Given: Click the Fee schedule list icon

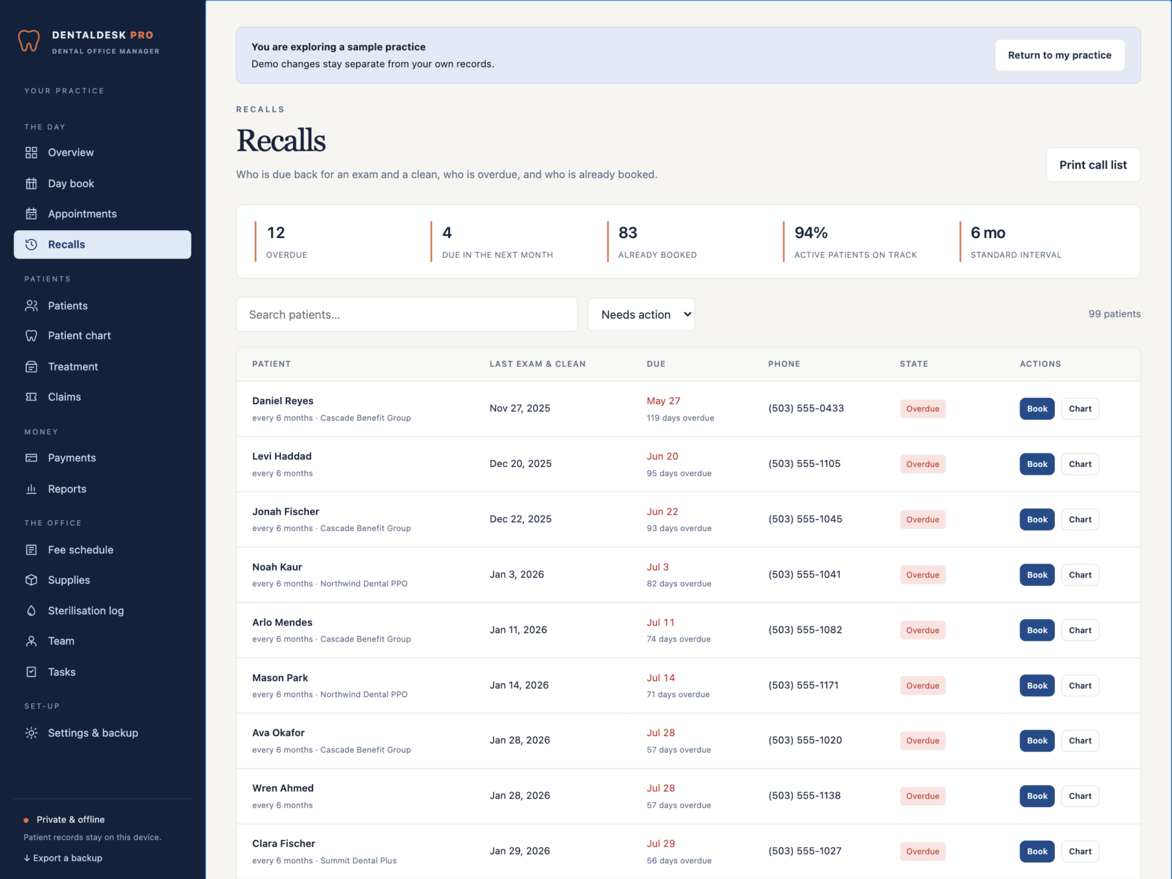Looking at the screenshot, I should [31, 550].
